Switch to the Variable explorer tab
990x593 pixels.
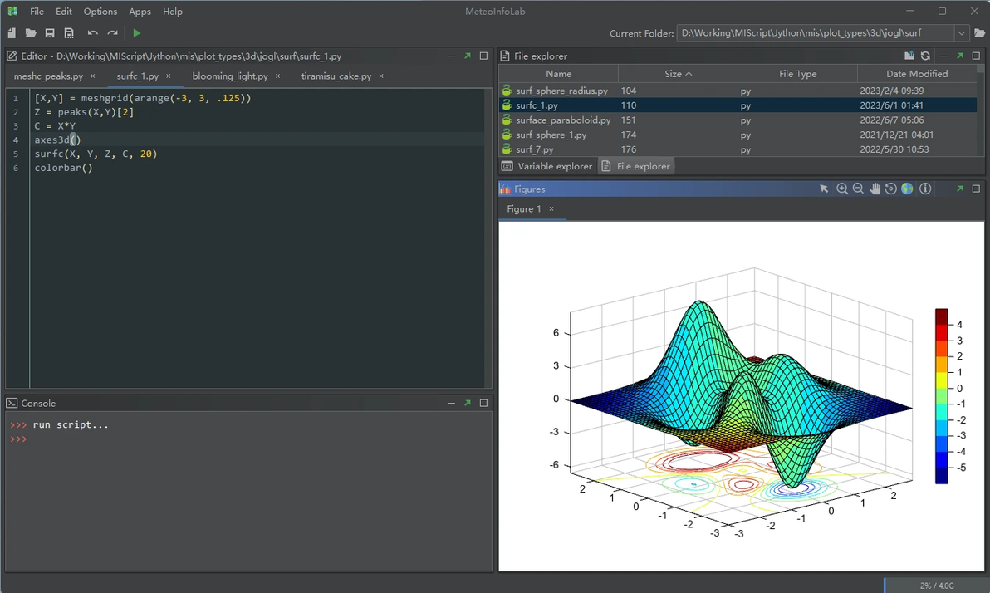pos(547,166)
